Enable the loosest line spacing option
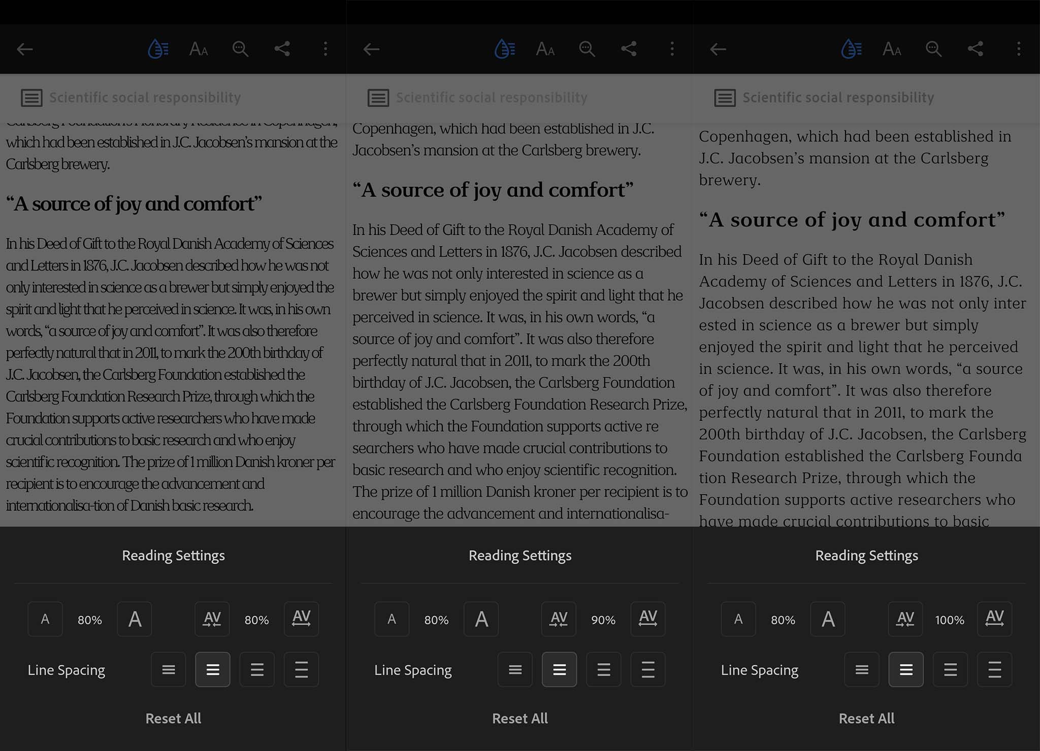The image size is (1040, 751). 301,669
